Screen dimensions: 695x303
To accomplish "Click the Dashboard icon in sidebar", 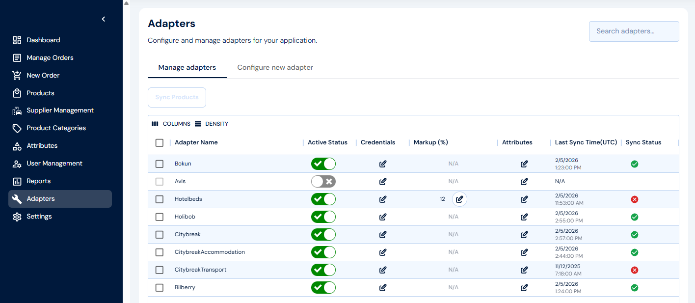I will pyautogui.click(x=17, y=40).
